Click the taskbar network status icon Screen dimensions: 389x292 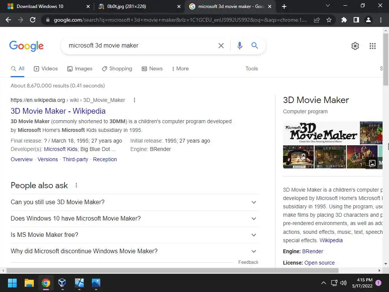click(x=334, y=283)
